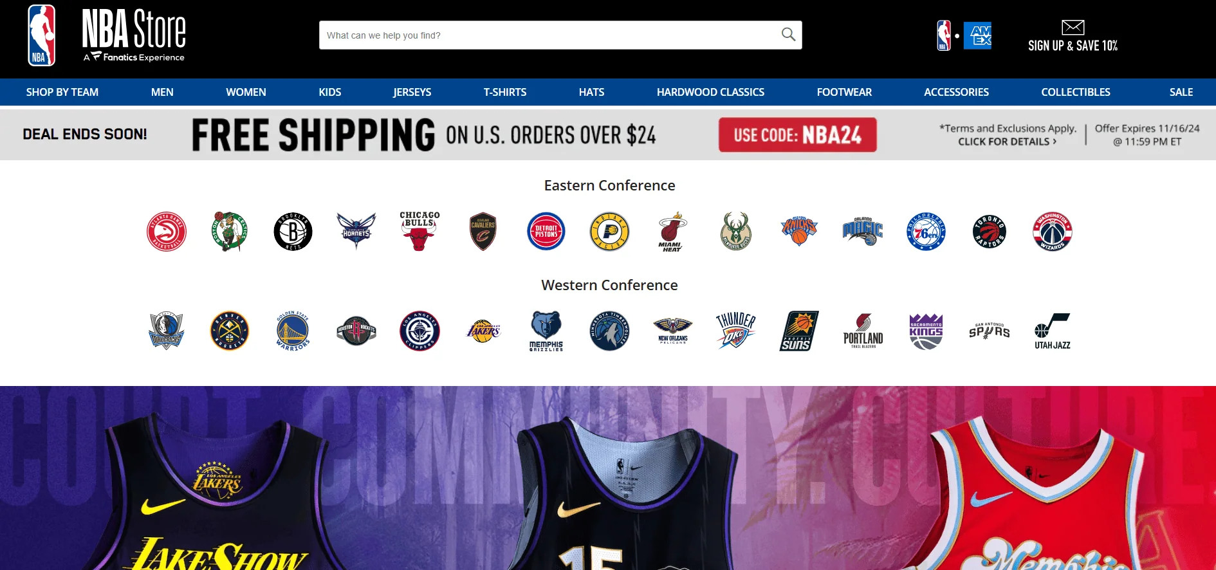This screenshot has width=1216, height=570.
Task: Select the LA Clippers logo
Action: pos(419,331)
